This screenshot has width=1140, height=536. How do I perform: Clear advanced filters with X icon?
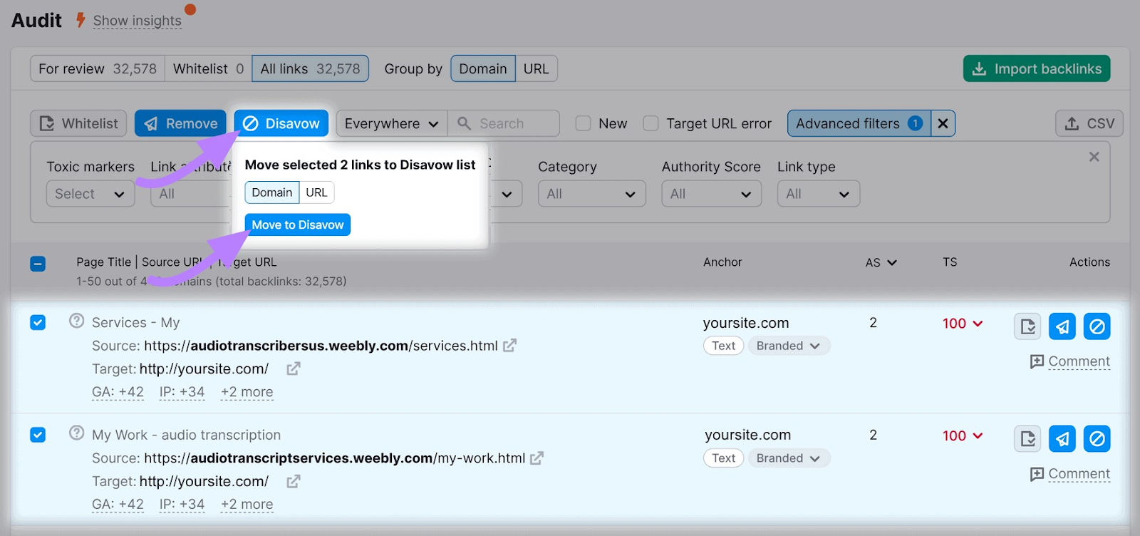click(x=943, y=123)
